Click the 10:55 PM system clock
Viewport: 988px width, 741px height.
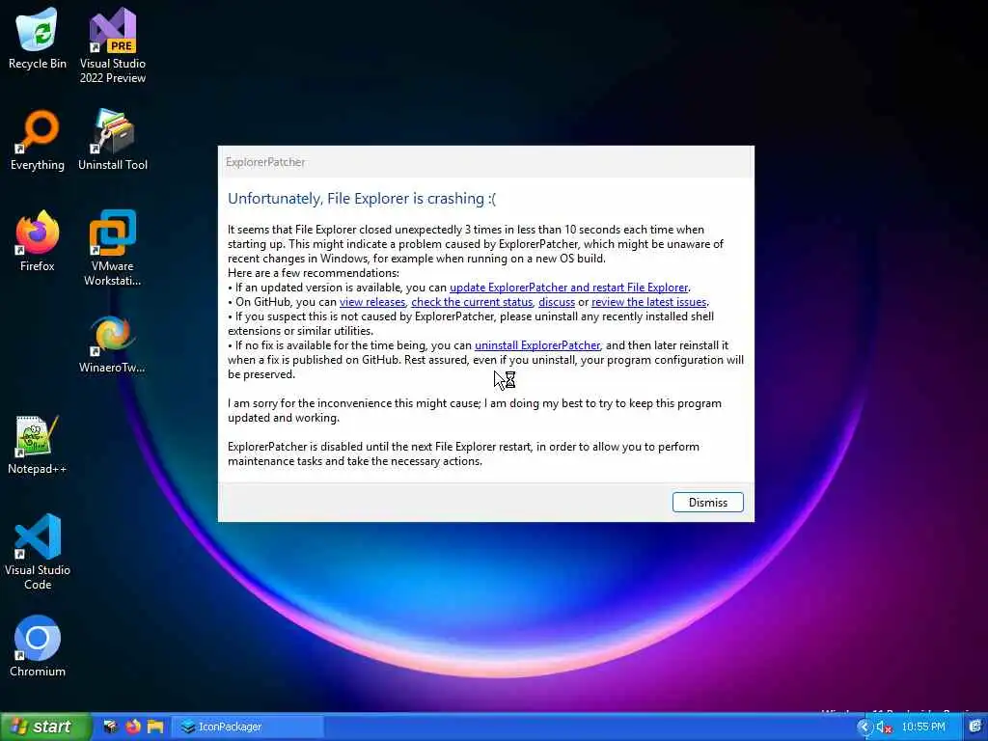(x=923, y=727)
